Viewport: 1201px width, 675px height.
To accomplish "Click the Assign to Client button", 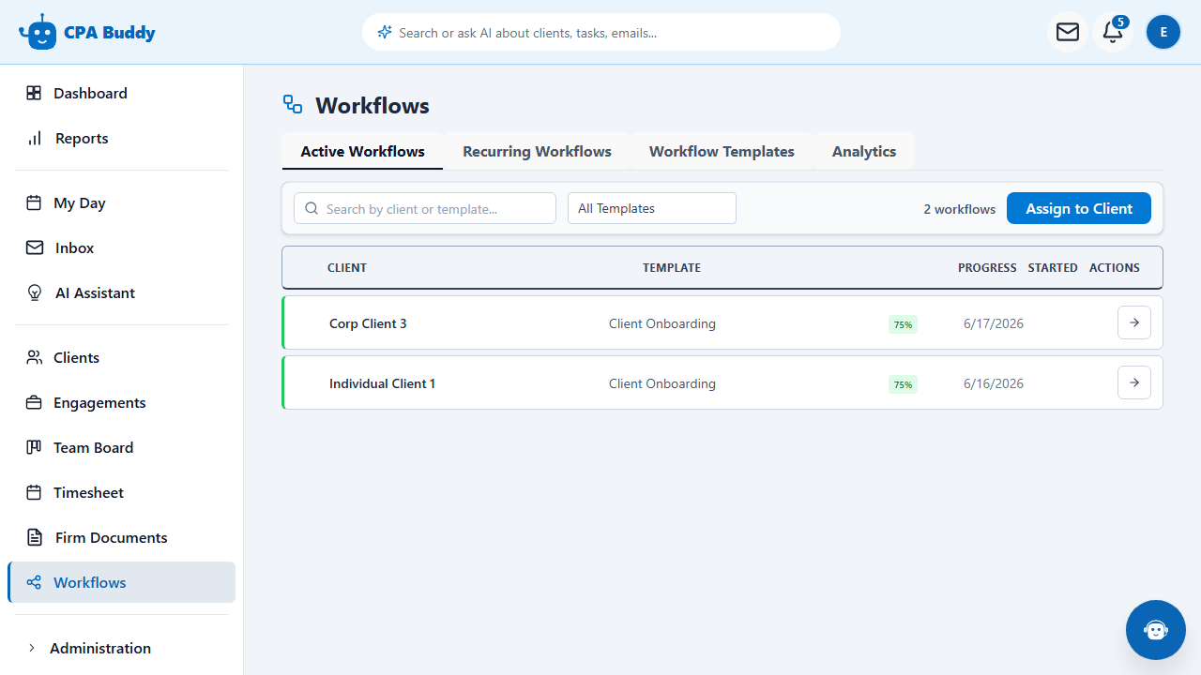I will [1079, 208].
